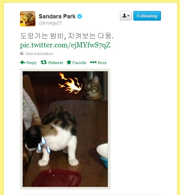Screen dimensions: 180x195
Task: Expand the More options label
Action: (x=102, y=63)
